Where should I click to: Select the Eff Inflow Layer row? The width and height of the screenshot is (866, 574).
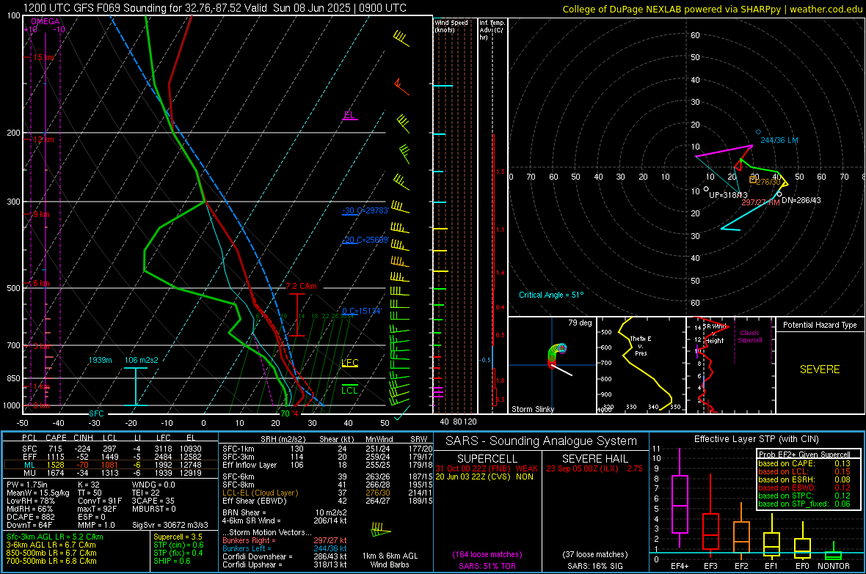tap(327, 465)
